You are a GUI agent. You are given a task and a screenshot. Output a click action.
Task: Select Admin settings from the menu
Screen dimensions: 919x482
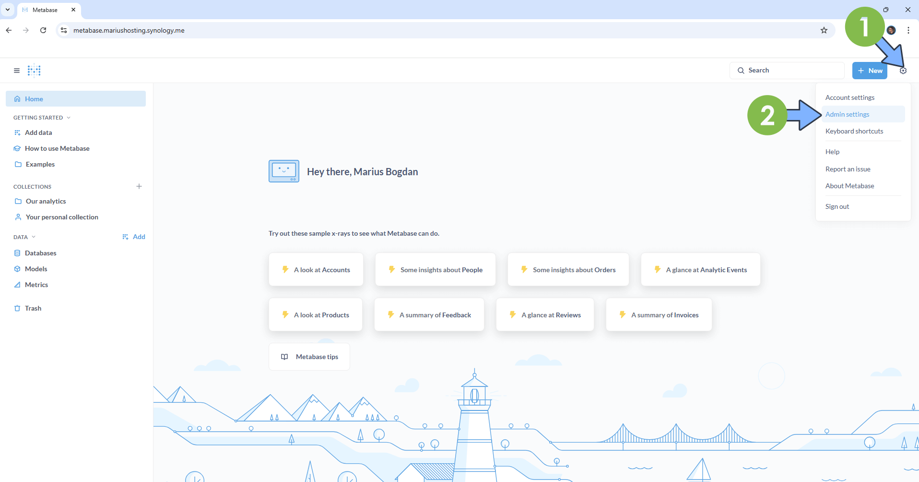coord(847,114)
